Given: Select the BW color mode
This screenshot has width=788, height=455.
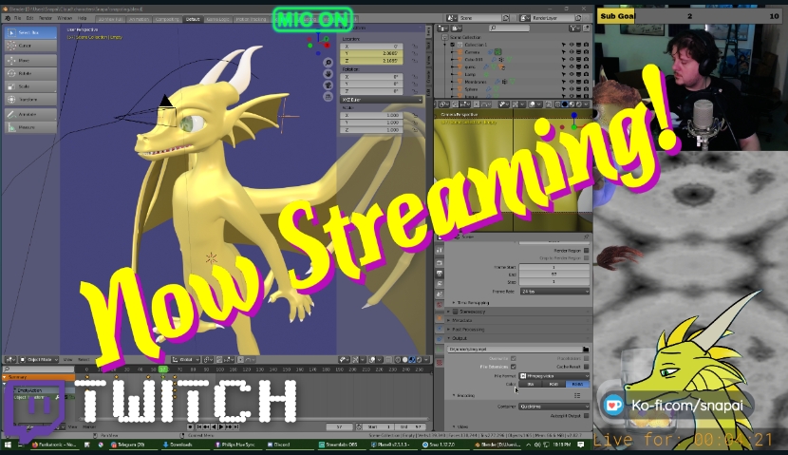Looking at the screenshot, I should pyautogui.click(x=530, y=384).
